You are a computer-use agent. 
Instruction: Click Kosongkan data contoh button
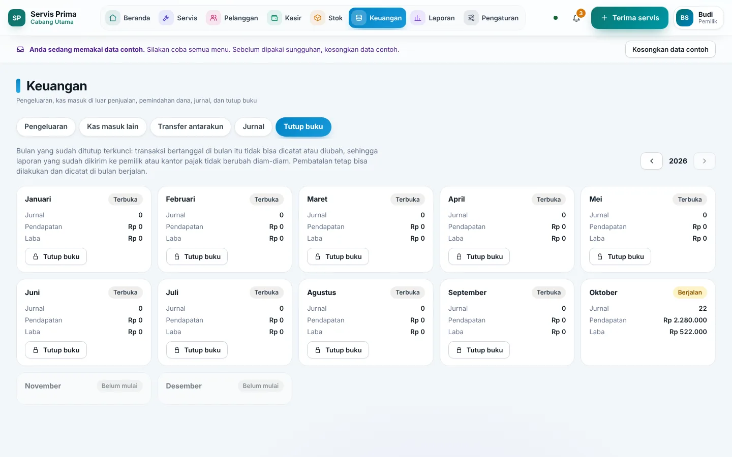[x=670, y=49]
